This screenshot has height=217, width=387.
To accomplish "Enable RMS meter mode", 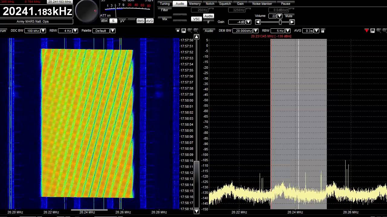I will click(x=140, y=21).
